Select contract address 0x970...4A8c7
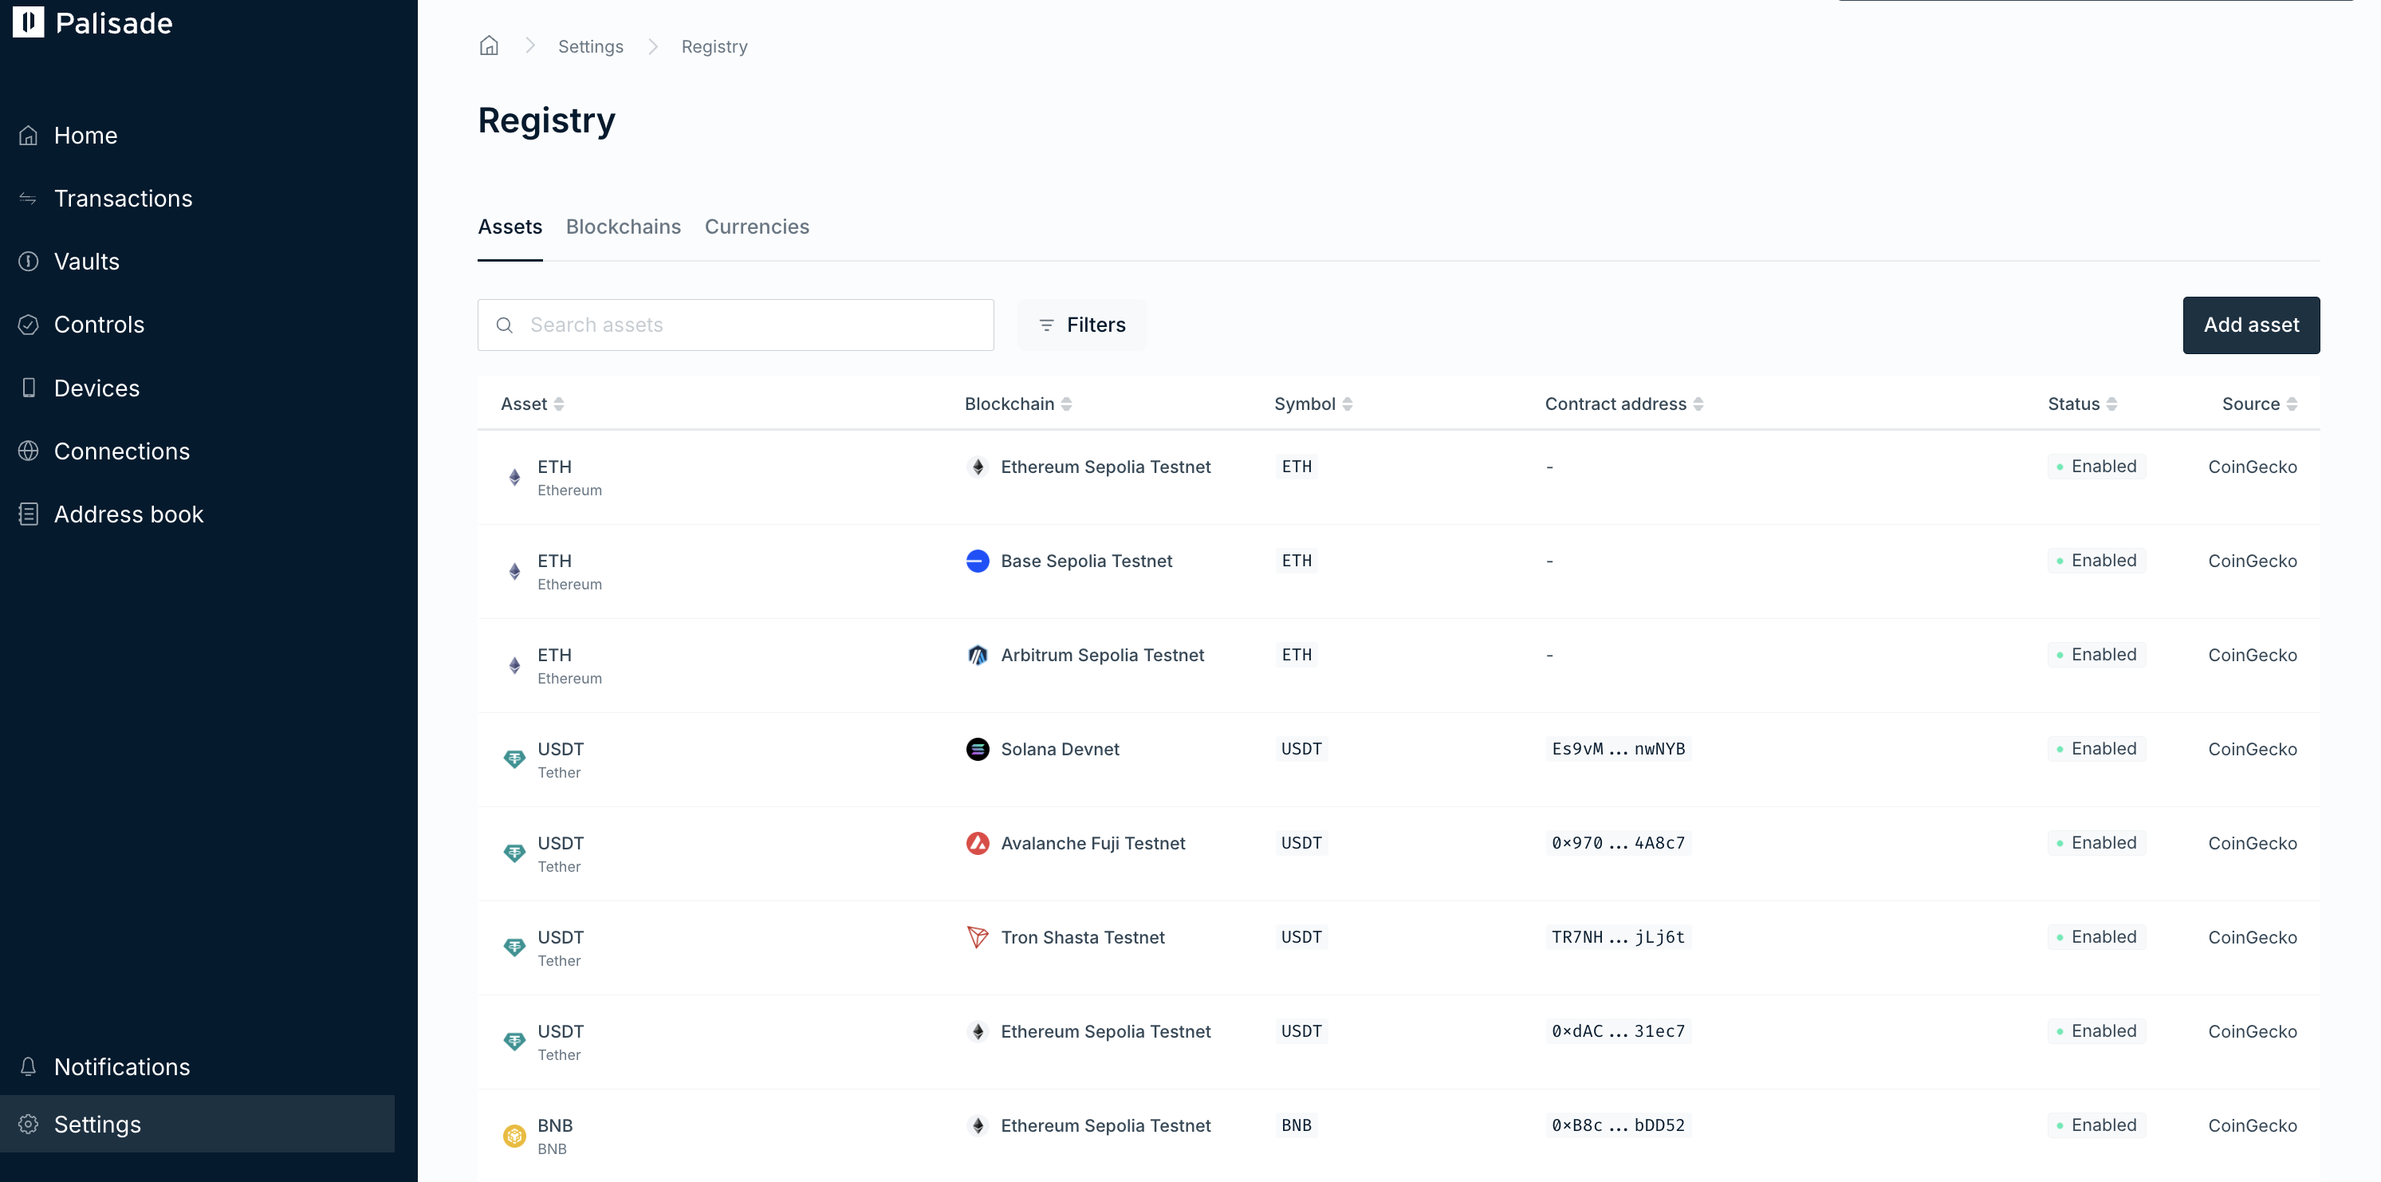This screenshot has width=2381, height=1182. [x=1619, y=844]
